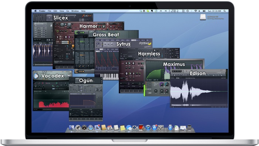
Task: Open the File menu
Action: (x=49, y=11)
